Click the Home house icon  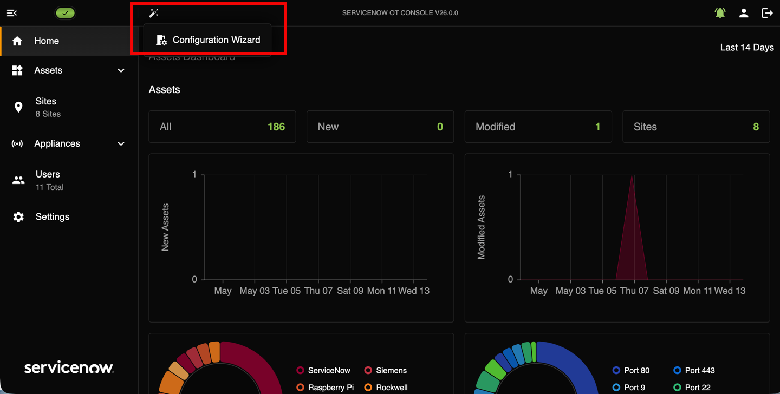tap(17, 41)
